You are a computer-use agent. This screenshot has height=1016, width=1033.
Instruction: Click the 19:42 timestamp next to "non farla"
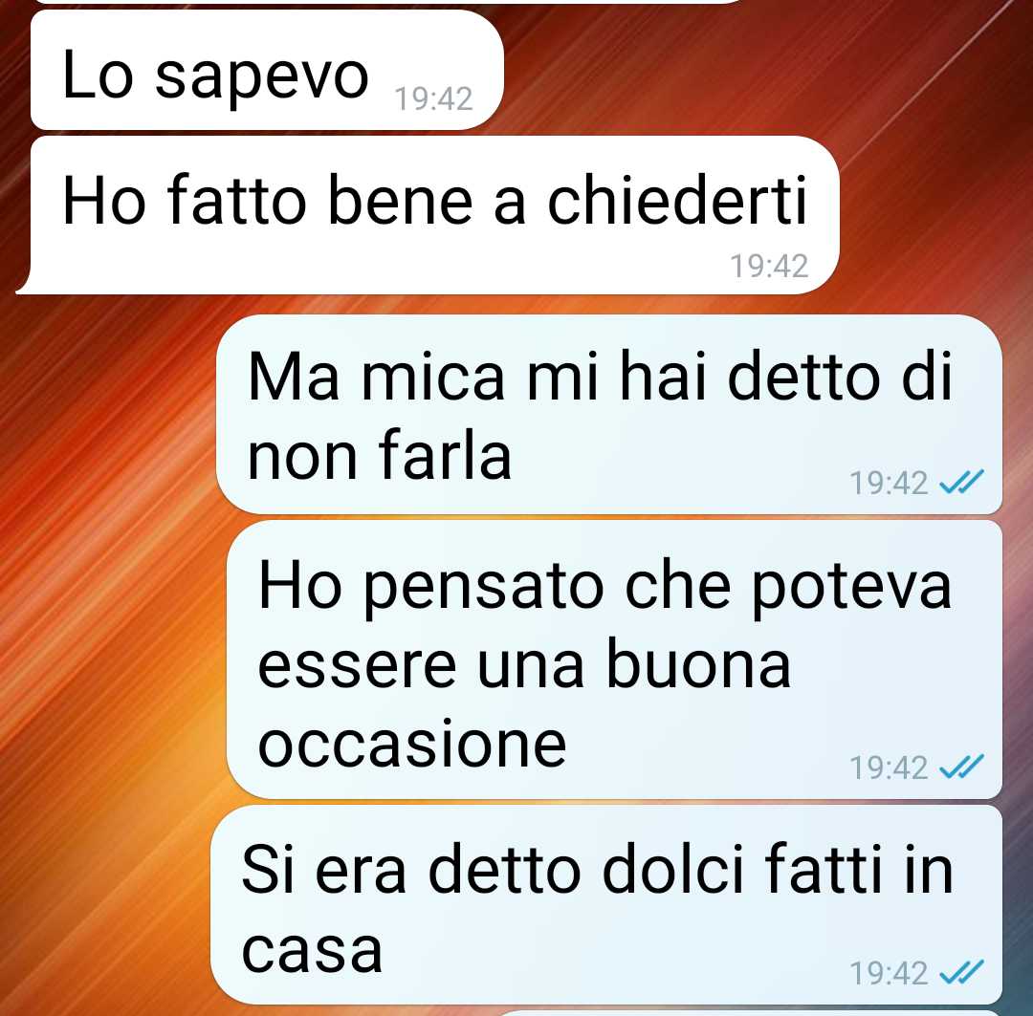pos(889,483)
